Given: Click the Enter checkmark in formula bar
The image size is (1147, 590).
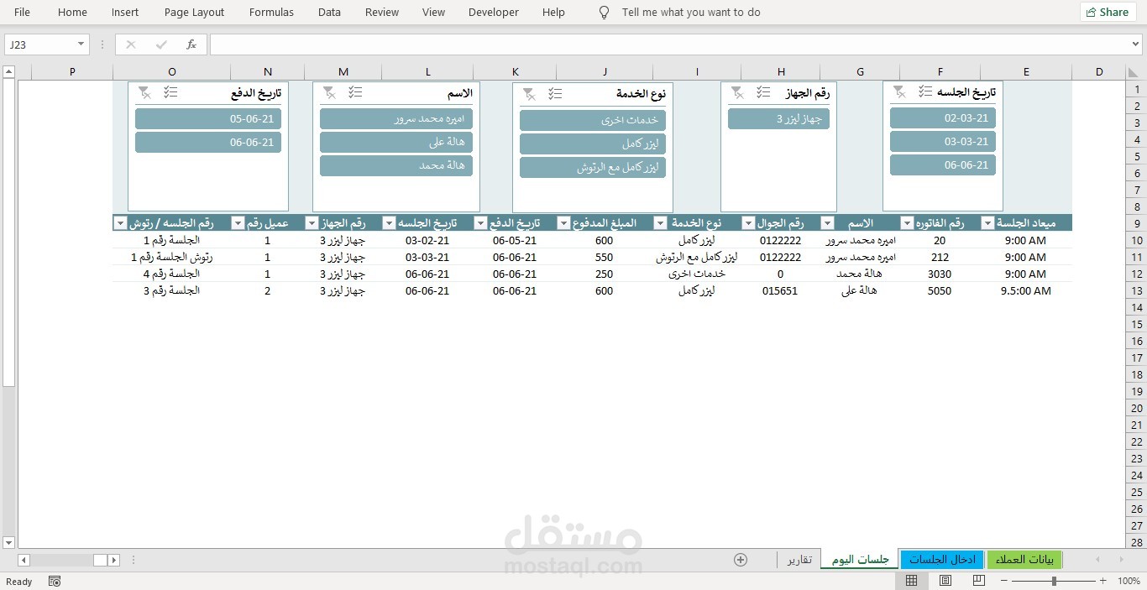Looking at the screenshot, I should click(x=161, y=44).
